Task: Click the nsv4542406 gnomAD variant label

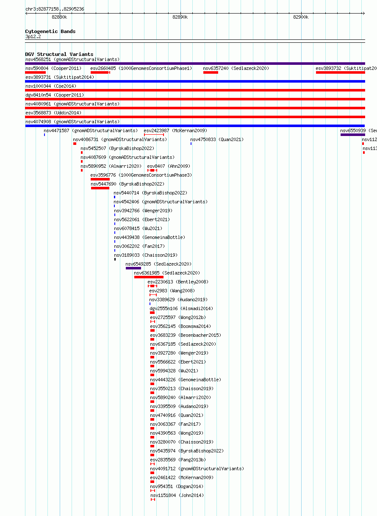Action: point(161,202)
